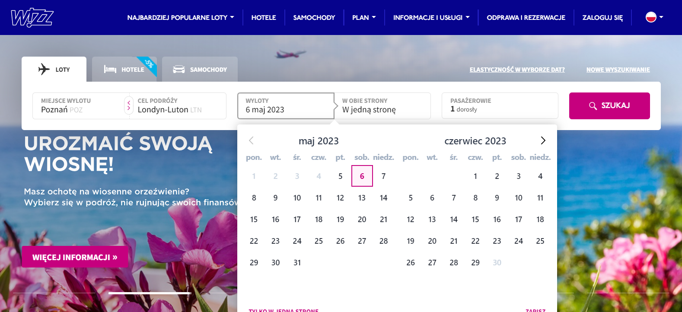
Task: Click Zaloguj się to log in
Action: tap(602, 18)
